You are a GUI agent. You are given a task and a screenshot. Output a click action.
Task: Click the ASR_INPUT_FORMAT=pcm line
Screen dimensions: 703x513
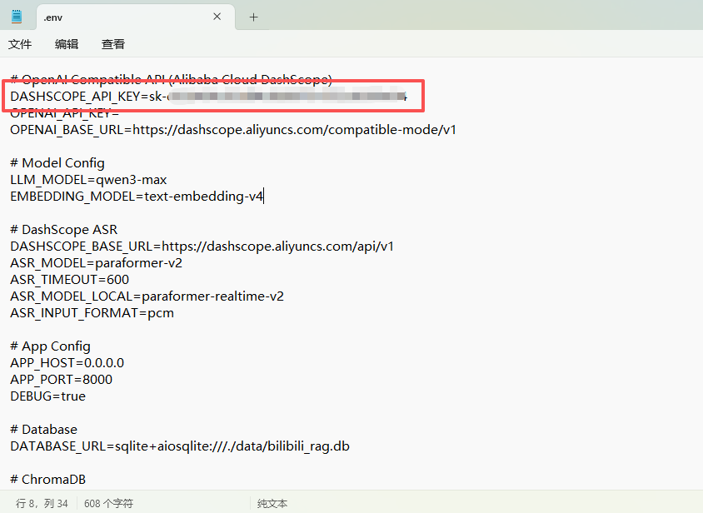[x=92, y=312]
